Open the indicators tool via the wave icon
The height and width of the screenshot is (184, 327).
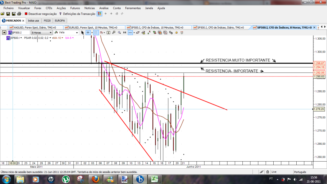tap(101, 32)
